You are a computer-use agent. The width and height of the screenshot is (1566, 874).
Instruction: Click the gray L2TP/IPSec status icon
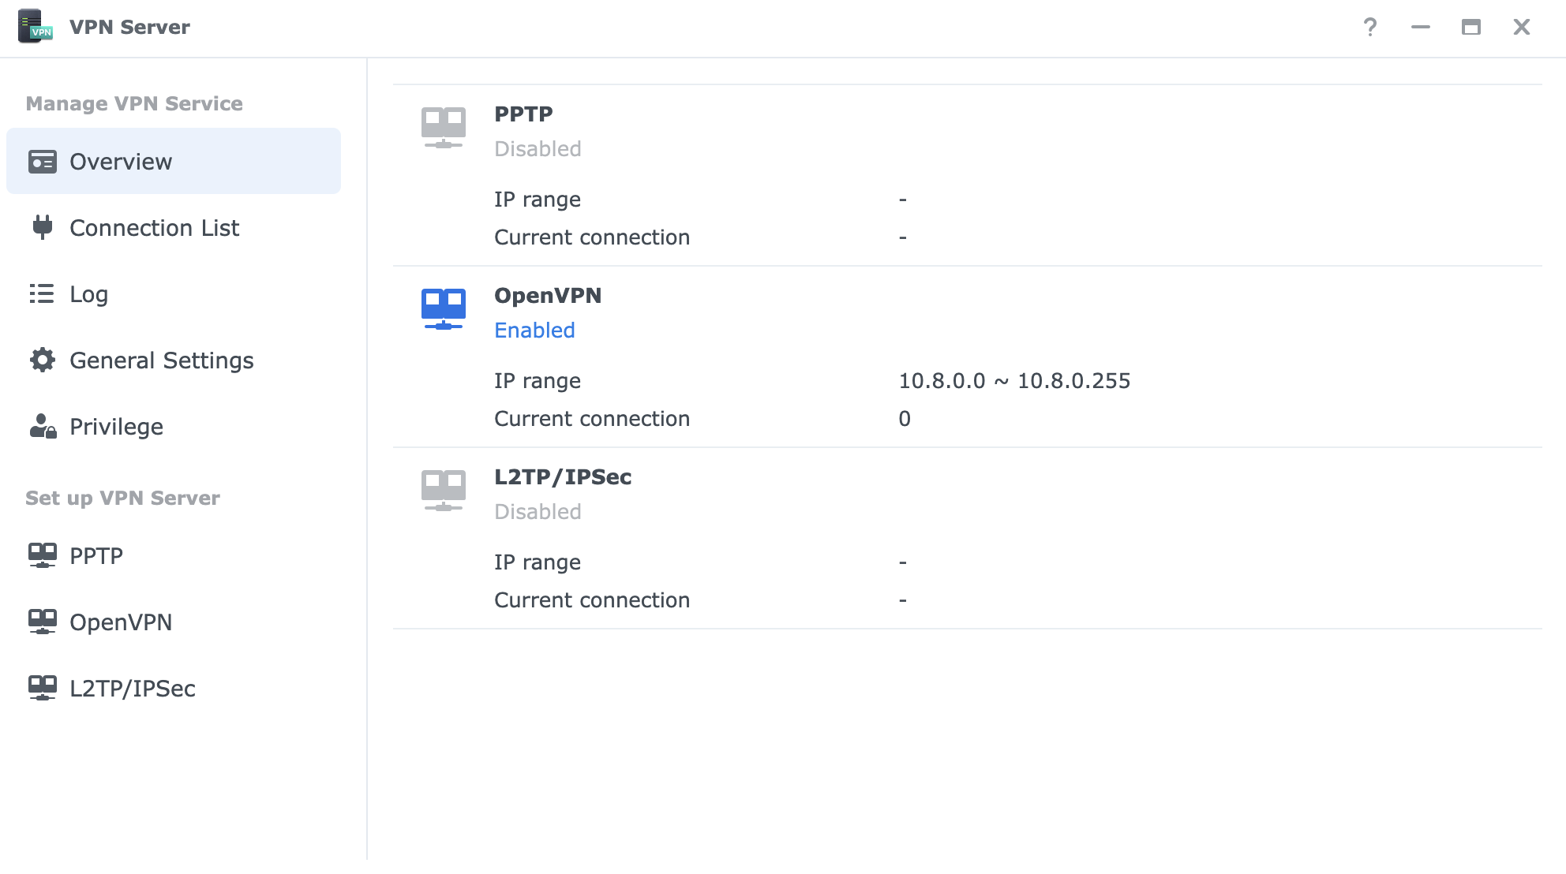click(x=444, y=491)
